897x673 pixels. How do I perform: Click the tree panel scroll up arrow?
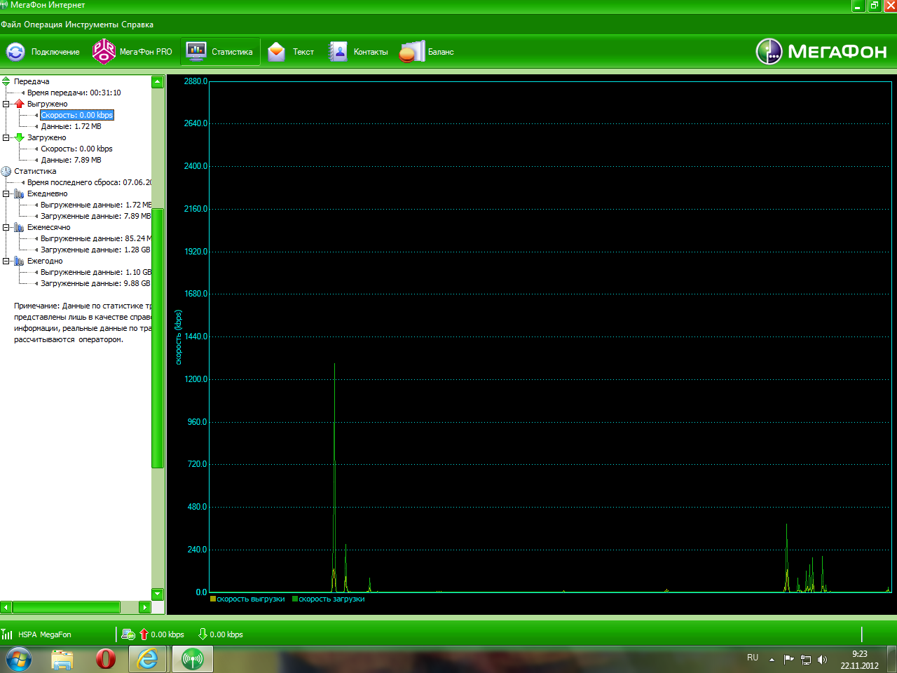point(158,82)
